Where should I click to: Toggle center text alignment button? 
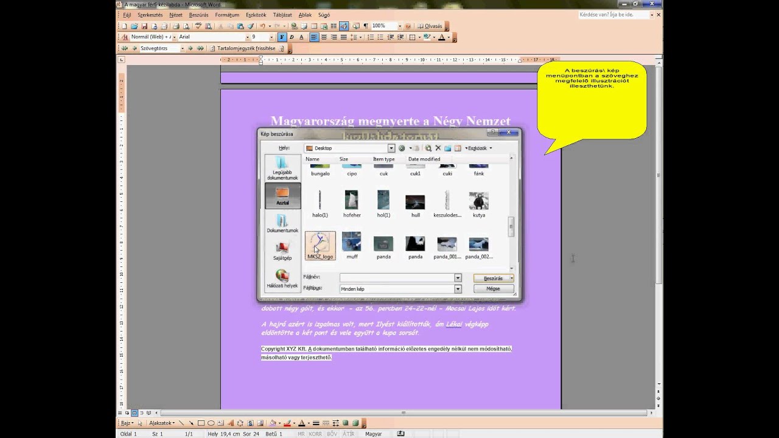coord(324,37)
